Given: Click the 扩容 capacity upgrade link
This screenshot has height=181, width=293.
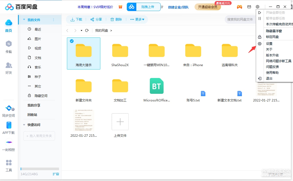Looking at the screenshot, I should pyautogui.click(x=56, y=174).
